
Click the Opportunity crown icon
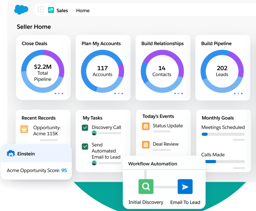(x=24, y=129)
